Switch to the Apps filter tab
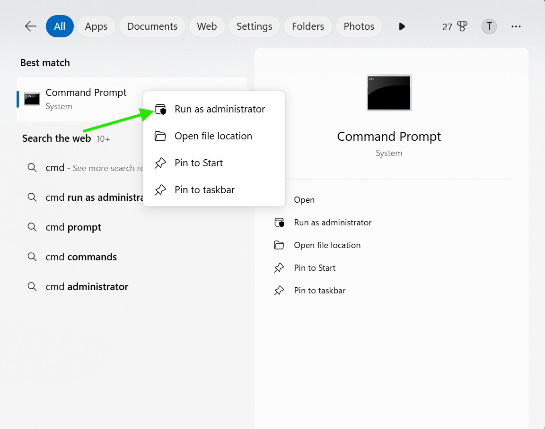 point(97,26)
